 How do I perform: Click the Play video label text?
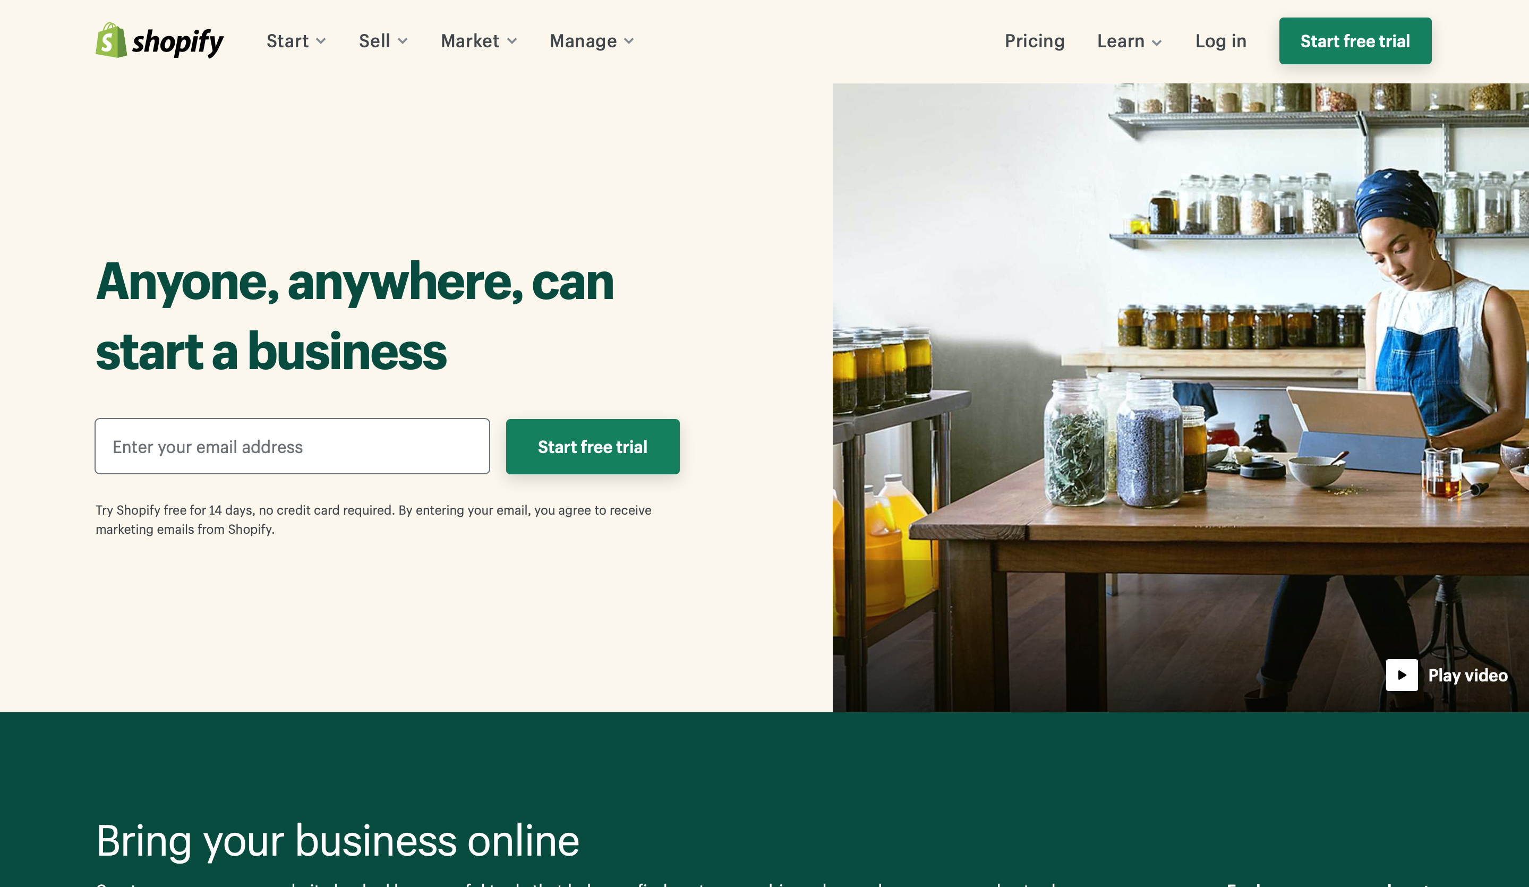point(1468,675)
